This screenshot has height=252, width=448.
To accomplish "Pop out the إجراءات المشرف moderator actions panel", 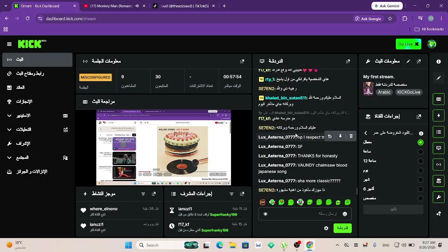I will pos(242,194).
